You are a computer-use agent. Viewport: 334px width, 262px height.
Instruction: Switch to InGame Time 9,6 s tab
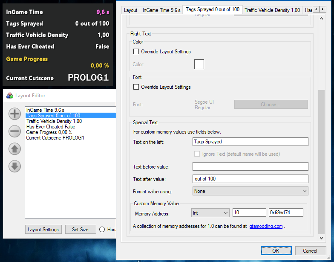click(161, 10)
